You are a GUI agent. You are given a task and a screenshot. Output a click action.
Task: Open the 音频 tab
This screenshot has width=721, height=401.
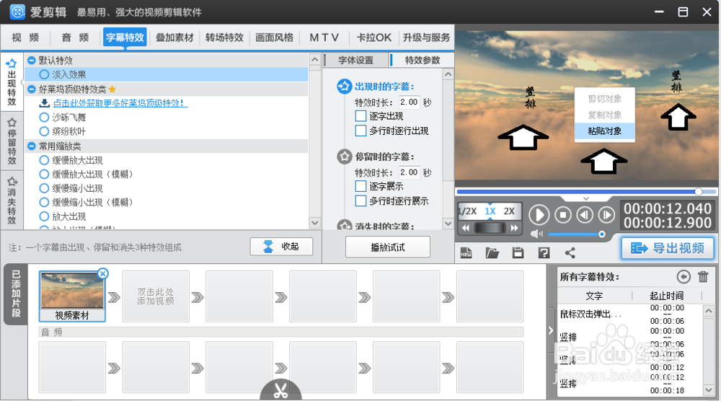click(x=75, y=38)
